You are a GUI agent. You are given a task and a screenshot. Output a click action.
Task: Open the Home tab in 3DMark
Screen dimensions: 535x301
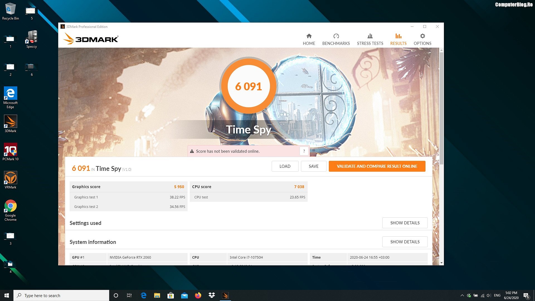point(309,39)
